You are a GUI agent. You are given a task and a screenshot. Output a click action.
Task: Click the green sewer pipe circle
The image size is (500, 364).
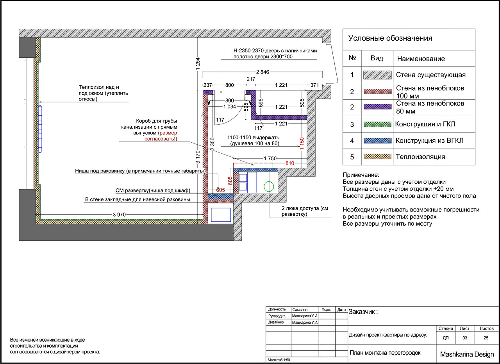pyautogui.click(x=269, y=186)
